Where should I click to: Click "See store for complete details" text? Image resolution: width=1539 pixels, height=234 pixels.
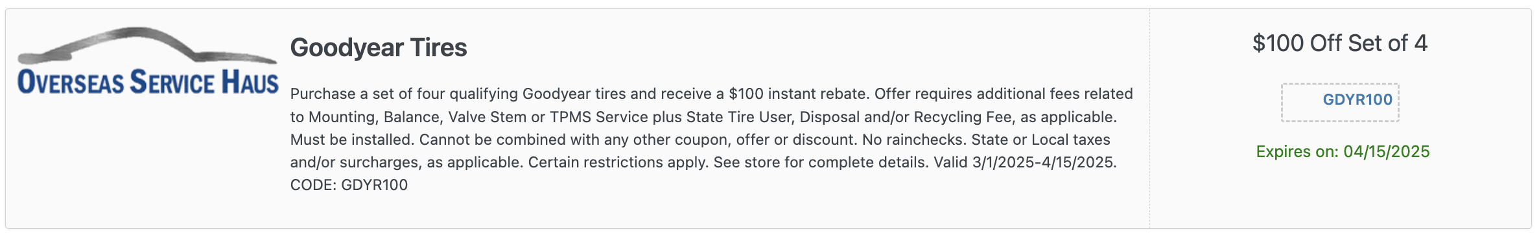[x=820, y=162]
